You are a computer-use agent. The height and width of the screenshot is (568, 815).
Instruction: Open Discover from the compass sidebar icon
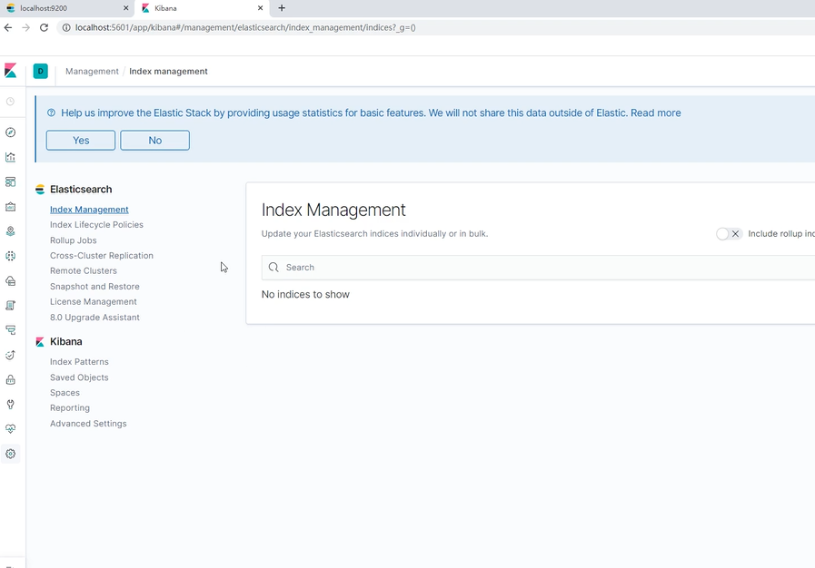(10, 132)
